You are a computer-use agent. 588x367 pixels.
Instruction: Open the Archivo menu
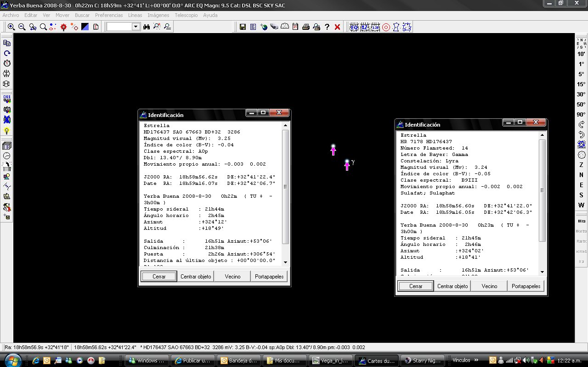[x=11, y=15]
